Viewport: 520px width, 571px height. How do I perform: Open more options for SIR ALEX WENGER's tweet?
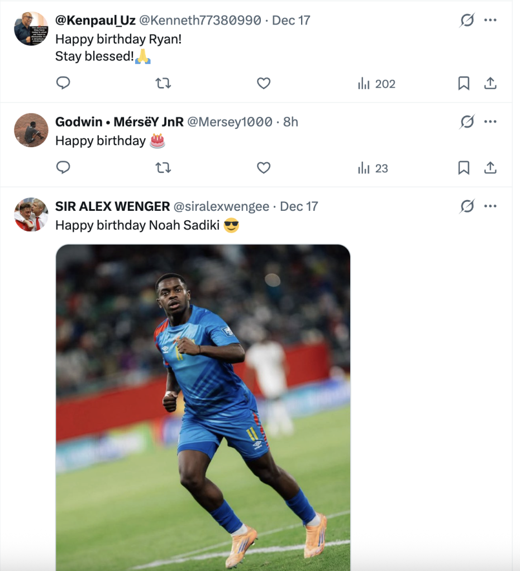[490, 205]
